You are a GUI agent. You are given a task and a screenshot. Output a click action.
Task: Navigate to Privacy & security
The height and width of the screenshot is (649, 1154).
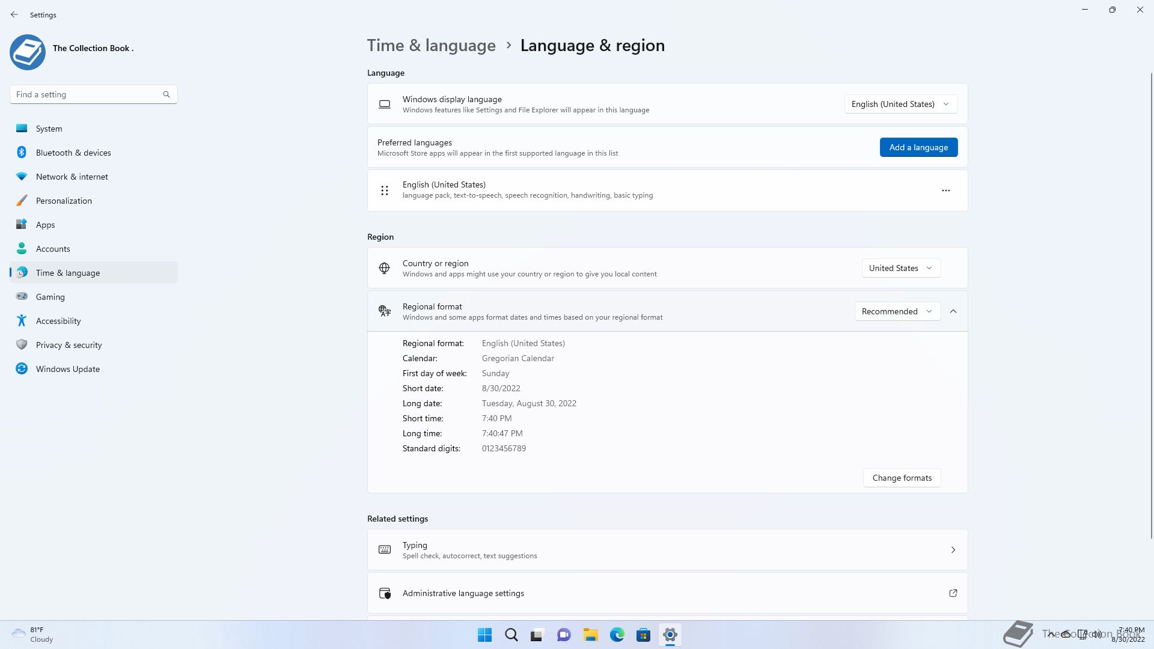click(69, 345)
